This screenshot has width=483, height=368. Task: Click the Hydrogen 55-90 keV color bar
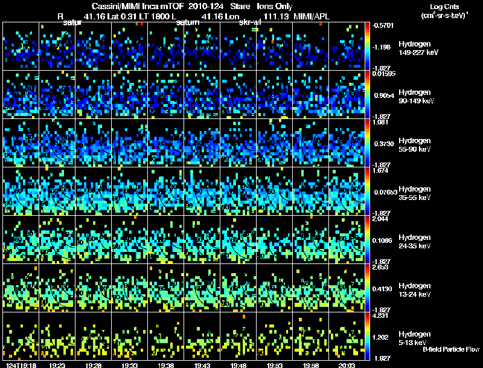(x=367, y=143)
